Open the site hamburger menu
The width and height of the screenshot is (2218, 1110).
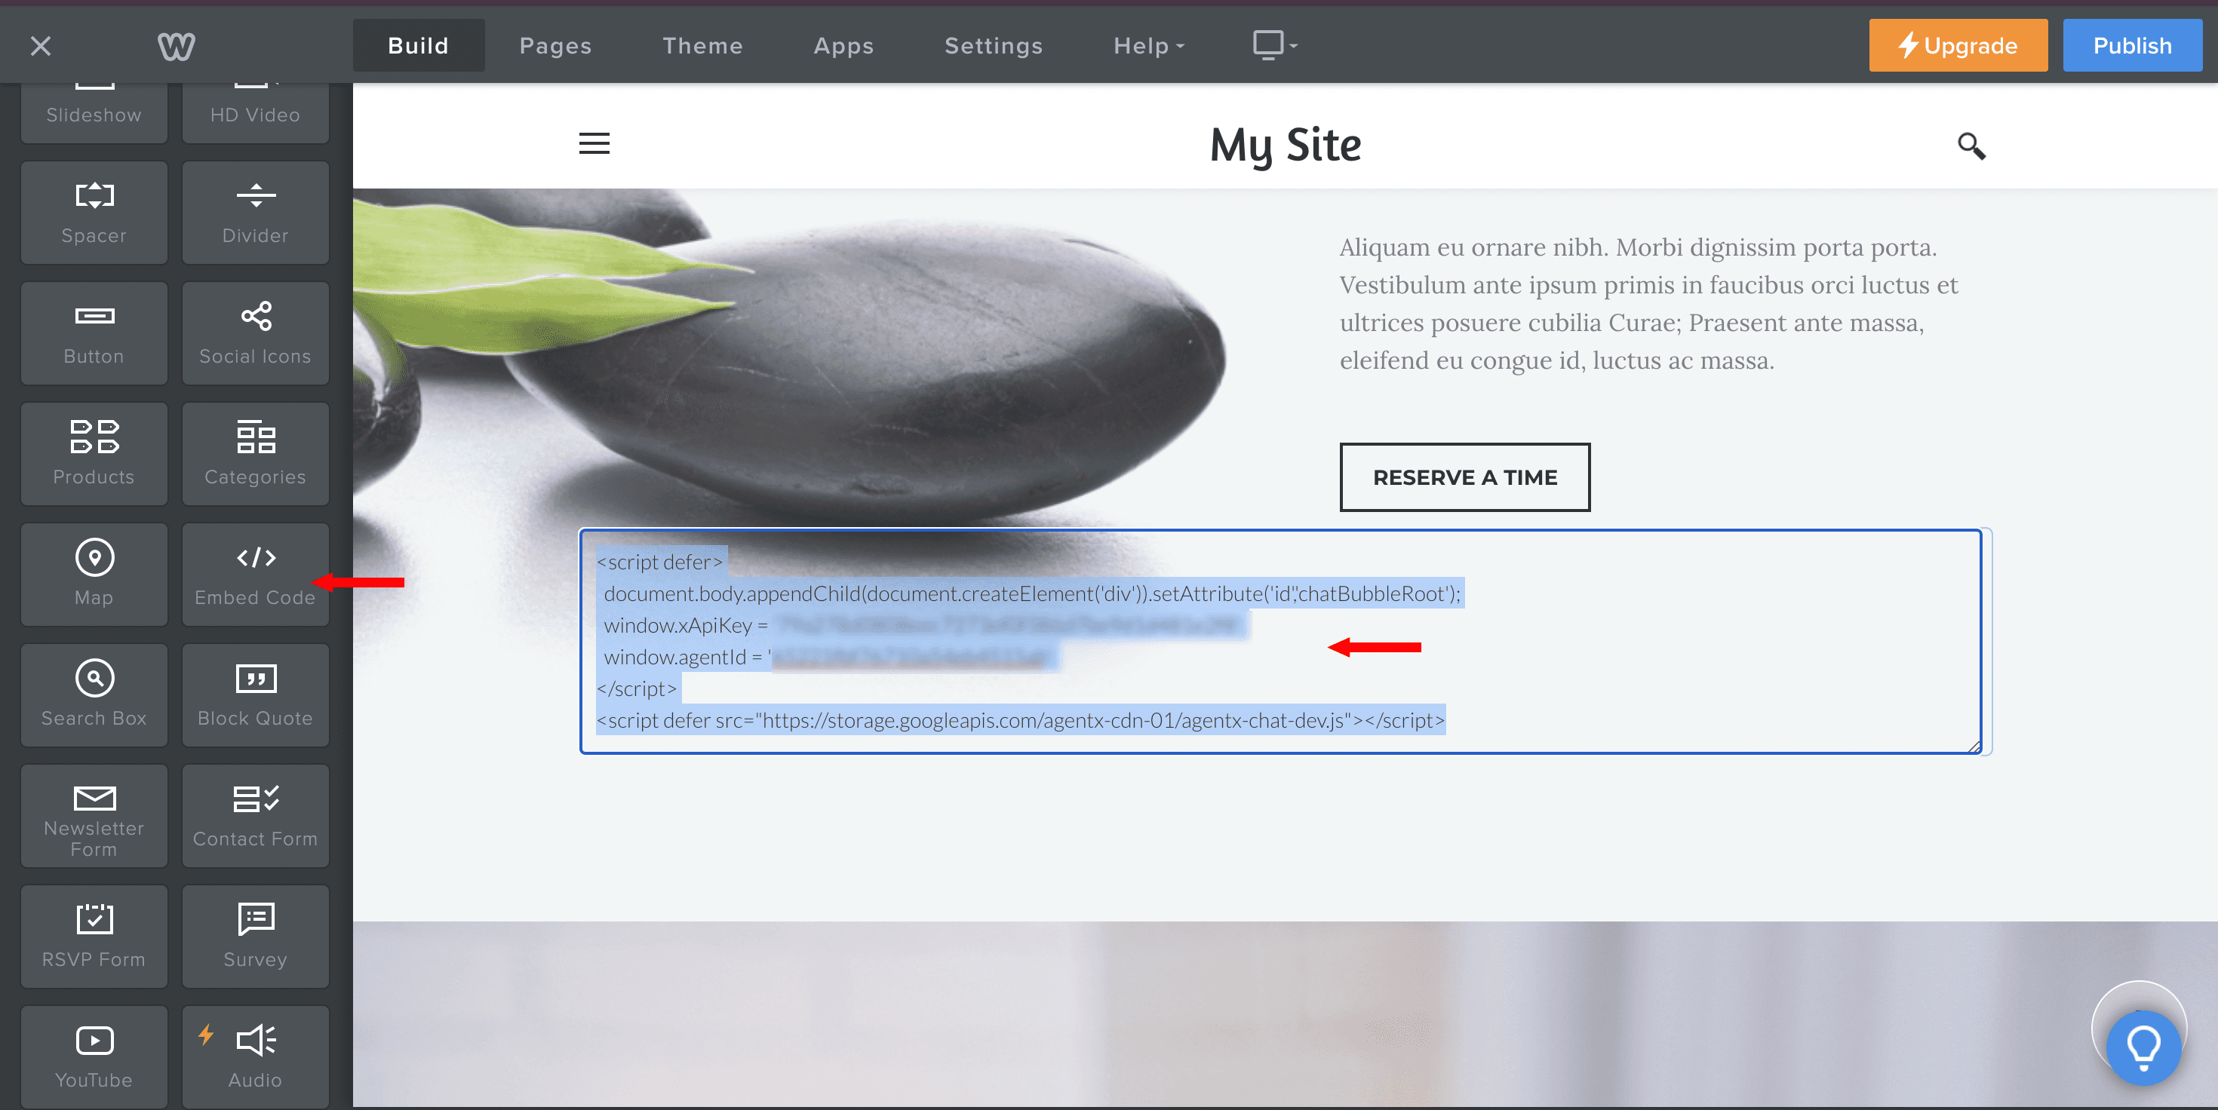pyautogui.click(x=594, y=143)
